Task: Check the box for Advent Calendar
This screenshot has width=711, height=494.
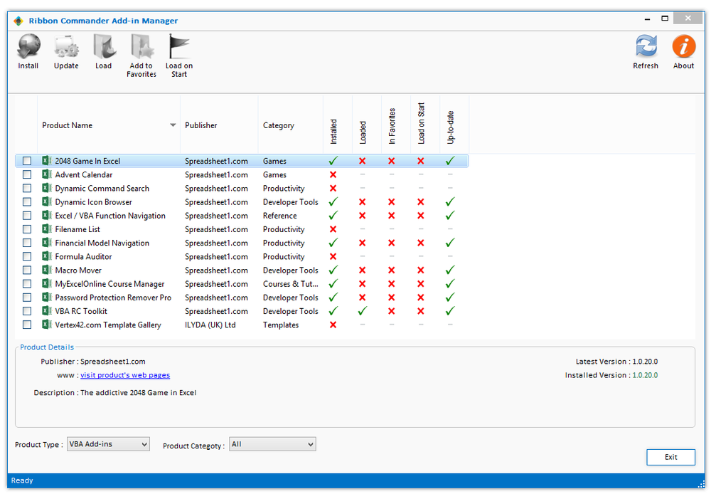Action: [27, 174]
